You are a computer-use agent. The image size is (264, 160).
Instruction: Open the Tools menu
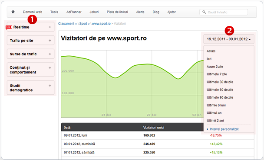(x=54, y=12)
